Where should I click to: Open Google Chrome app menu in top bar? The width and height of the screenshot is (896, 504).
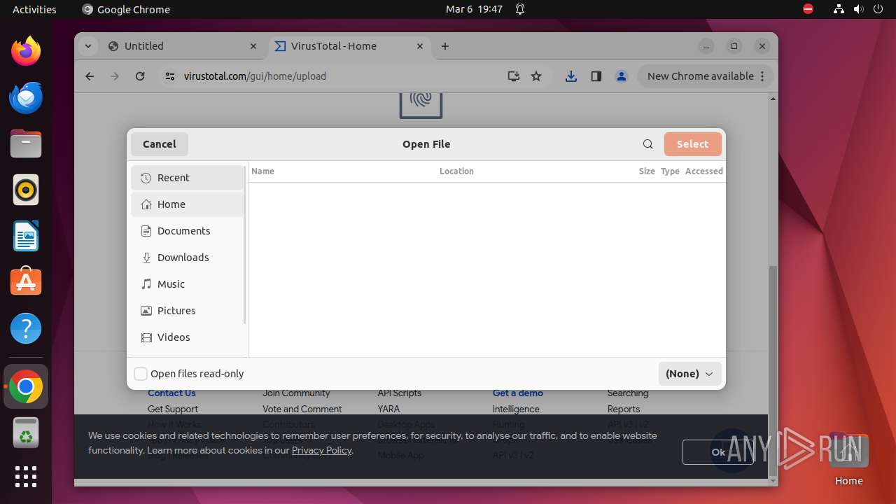point(126,9)
